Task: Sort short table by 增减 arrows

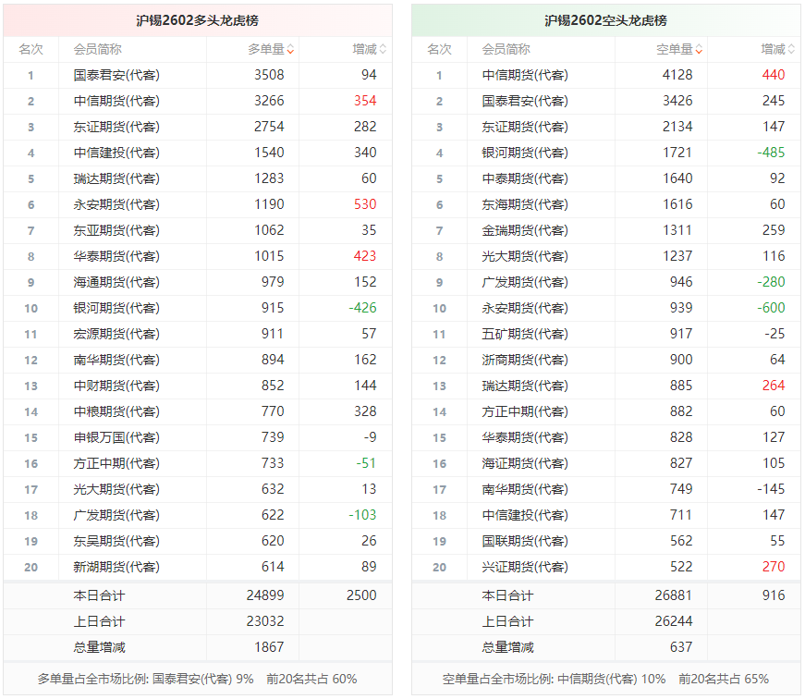Action: [791, 49]
